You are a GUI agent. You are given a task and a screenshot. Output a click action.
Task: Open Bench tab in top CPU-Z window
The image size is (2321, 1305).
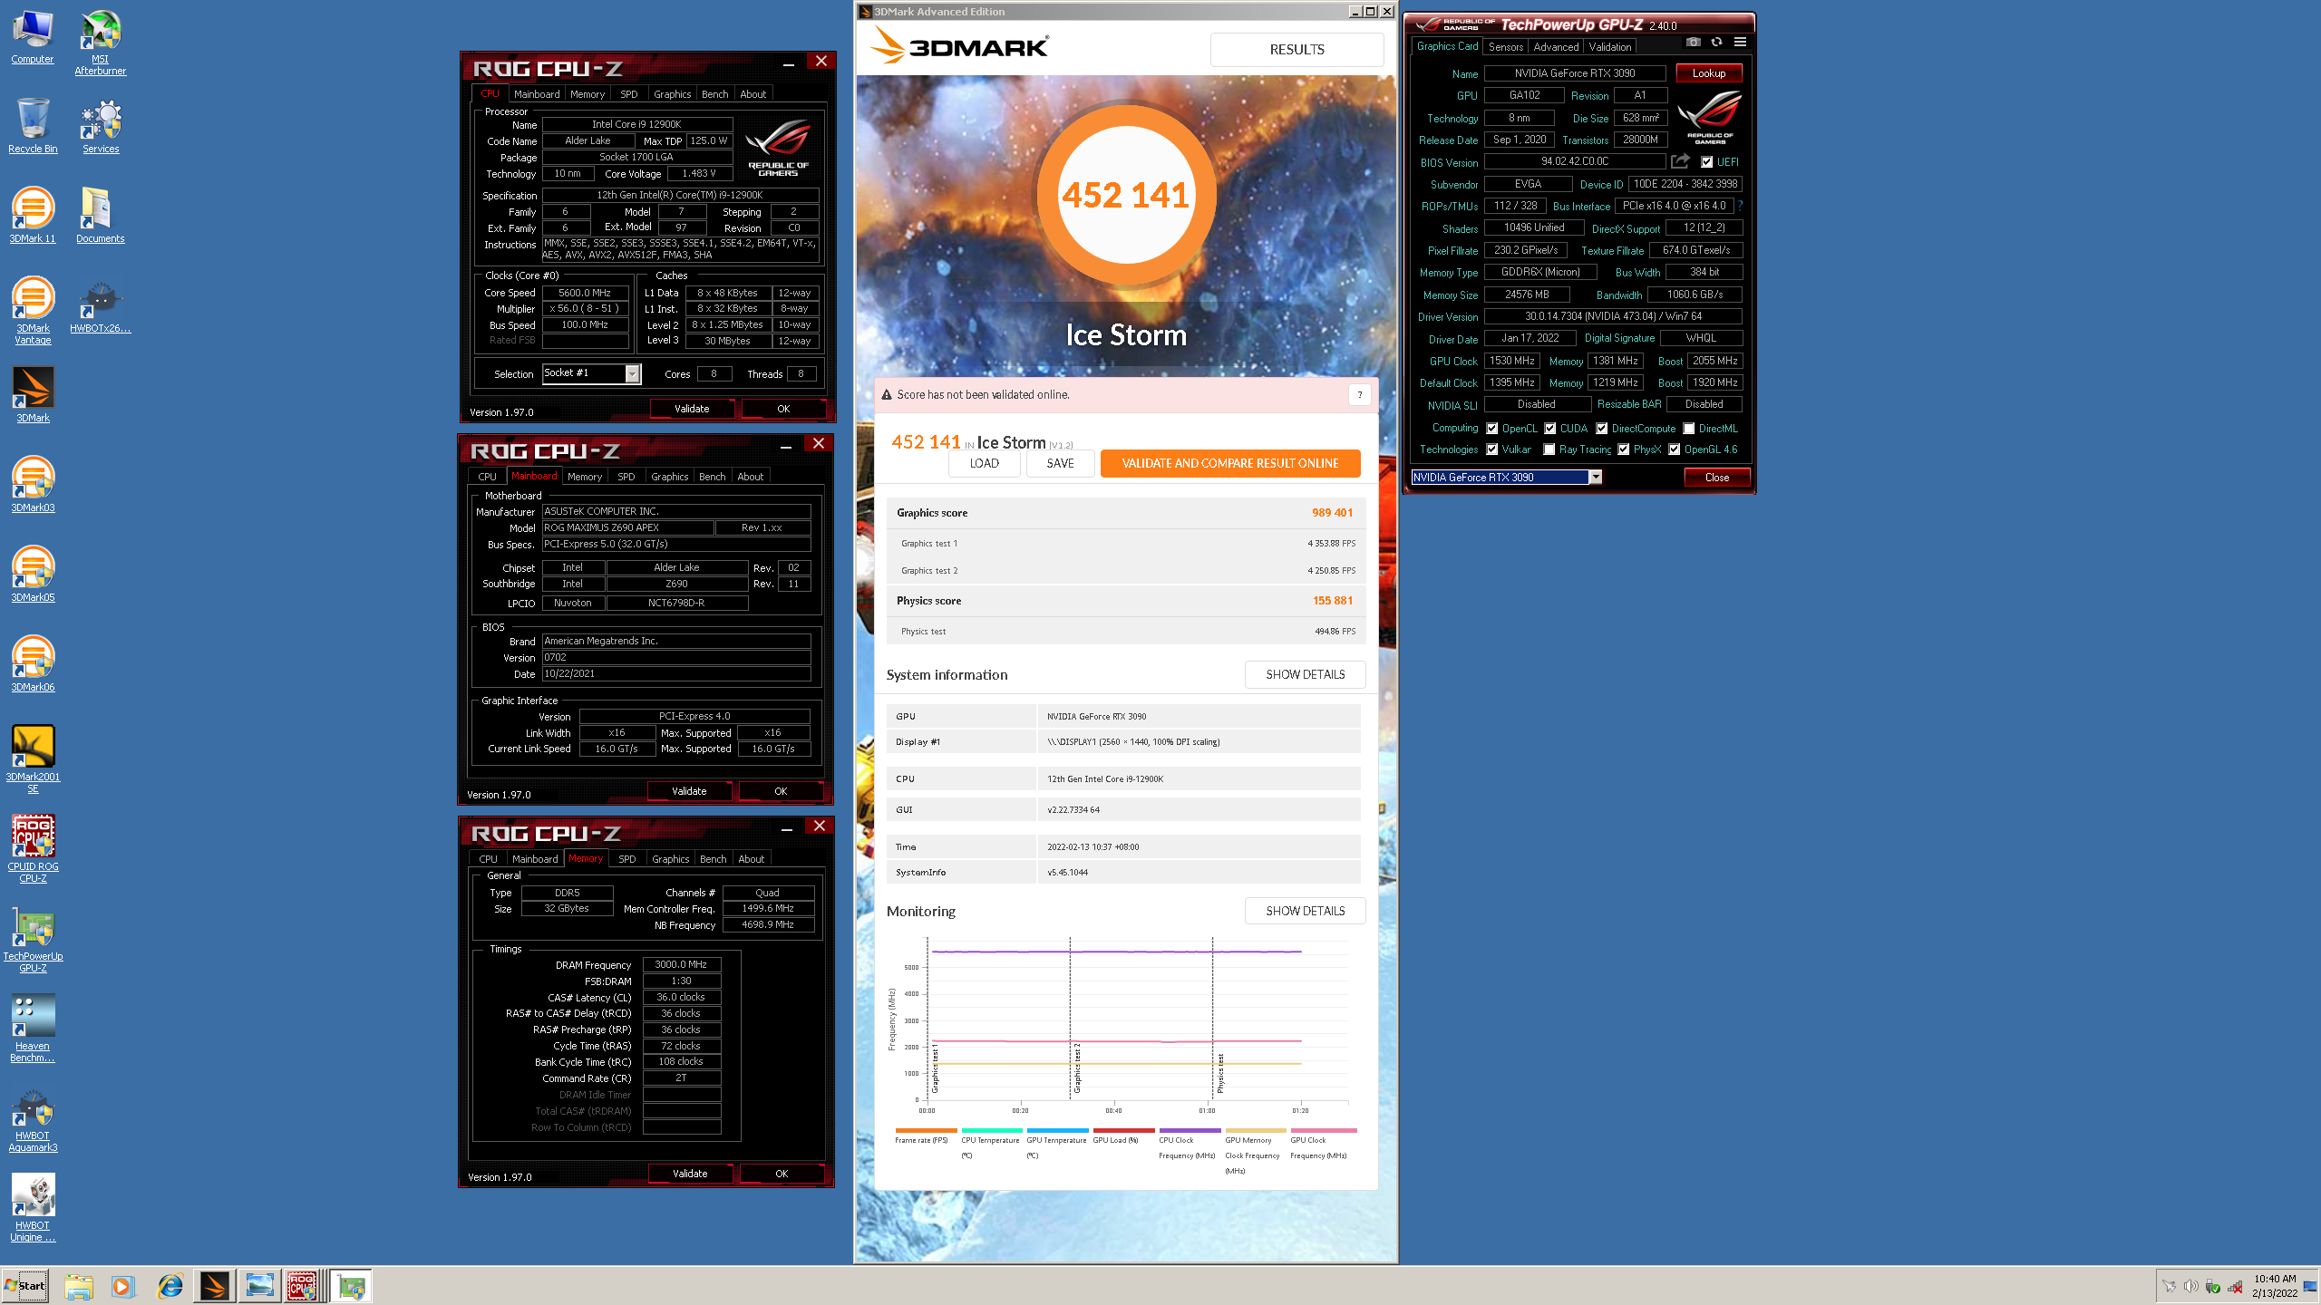point(714,94)
